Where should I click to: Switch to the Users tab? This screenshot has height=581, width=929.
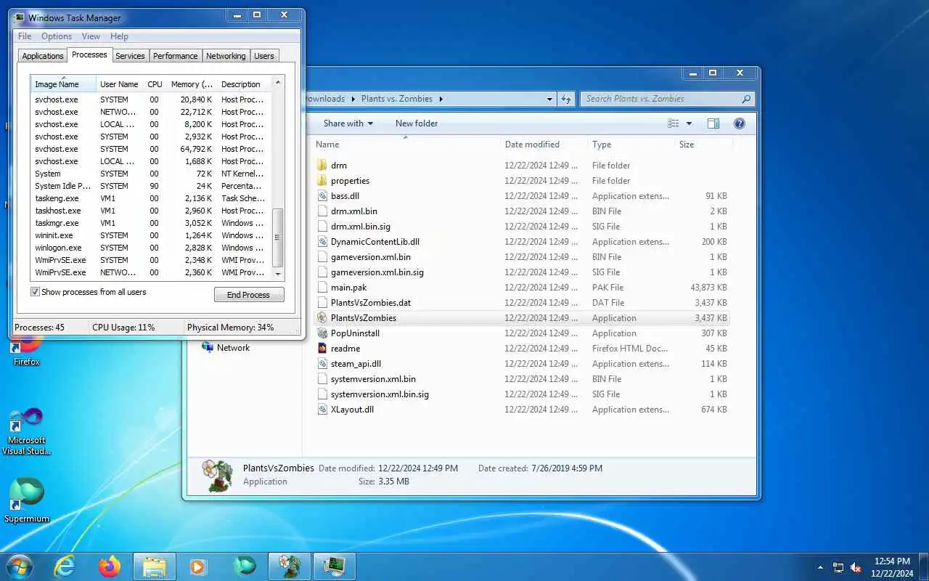pos(264,56)
